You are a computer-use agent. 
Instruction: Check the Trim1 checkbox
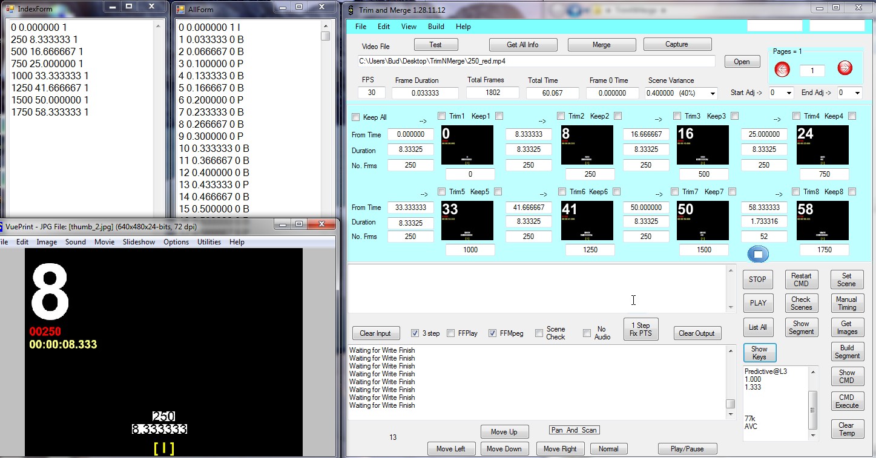tap(441, 116)
